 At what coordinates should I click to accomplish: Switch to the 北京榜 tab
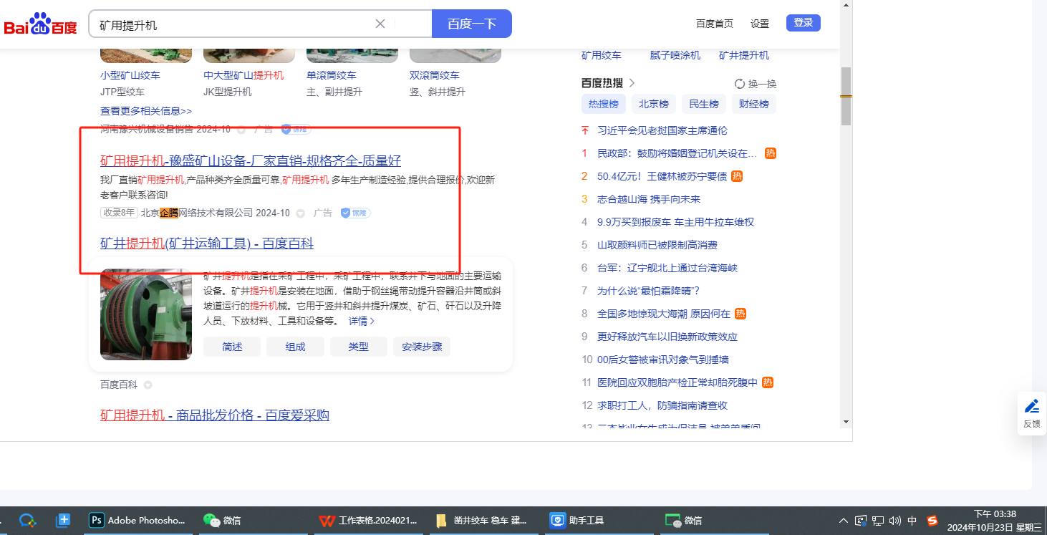tap(653, 104)
